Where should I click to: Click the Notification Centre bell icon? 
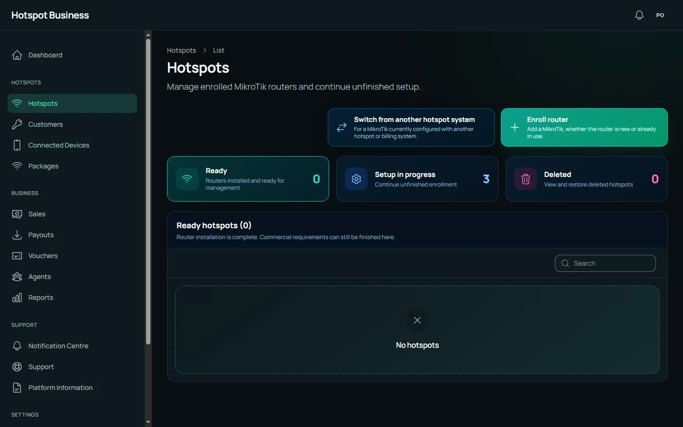tap(17, 346)
